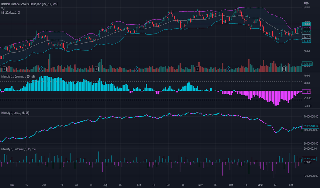Click the Sep label on time axis
Image resolution: width=320 pixels, height=188 pixels.
(139, 185)
